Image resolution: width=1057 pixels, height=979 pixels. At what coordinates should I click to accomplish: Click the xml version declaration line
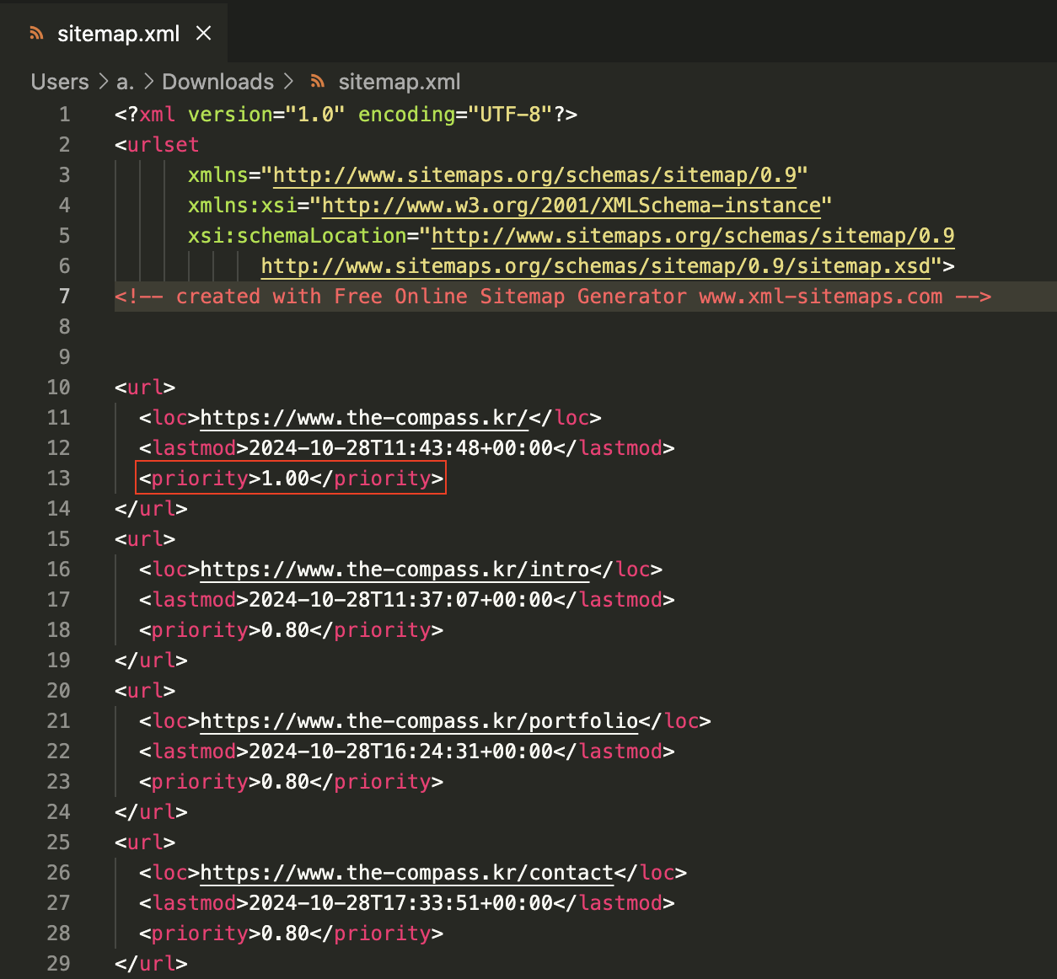(x=346, y=115)
